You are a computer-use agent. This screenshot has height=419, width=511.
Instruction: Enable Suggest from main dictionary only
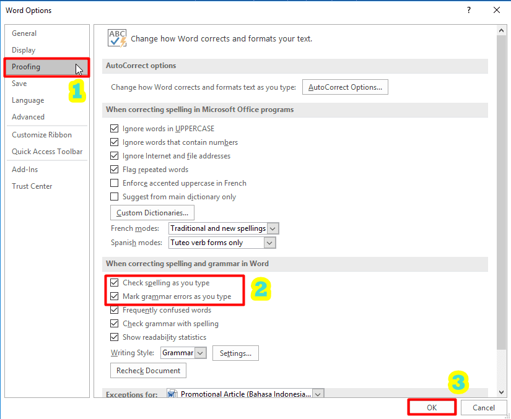coord(114,197)
